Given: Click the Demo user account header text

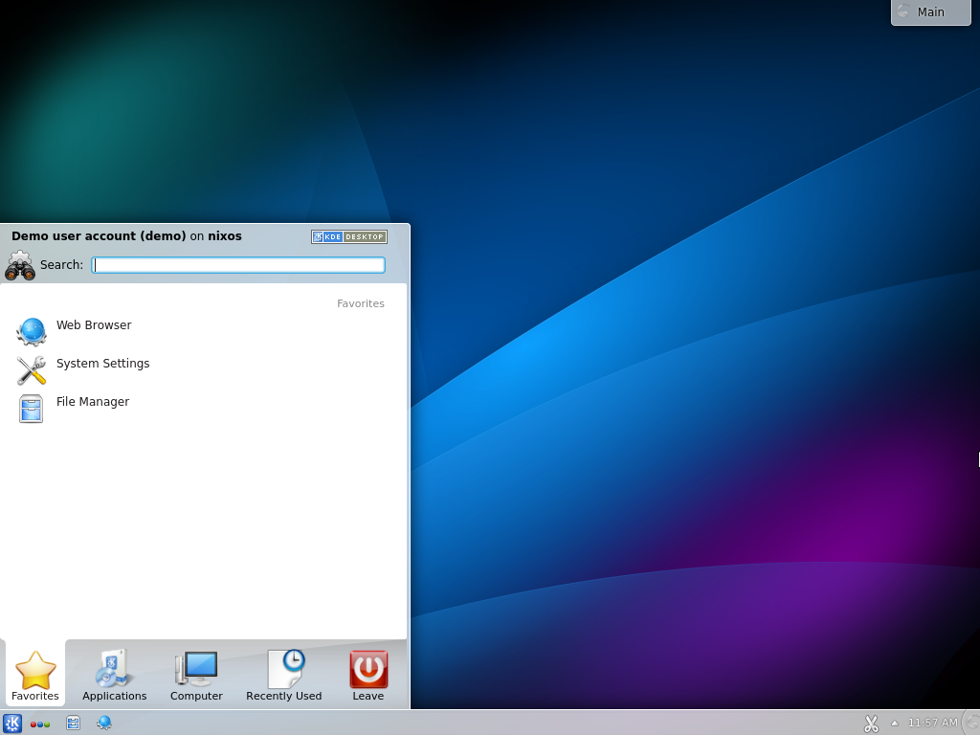Looking at the screenshot, I should pos(126,236).
